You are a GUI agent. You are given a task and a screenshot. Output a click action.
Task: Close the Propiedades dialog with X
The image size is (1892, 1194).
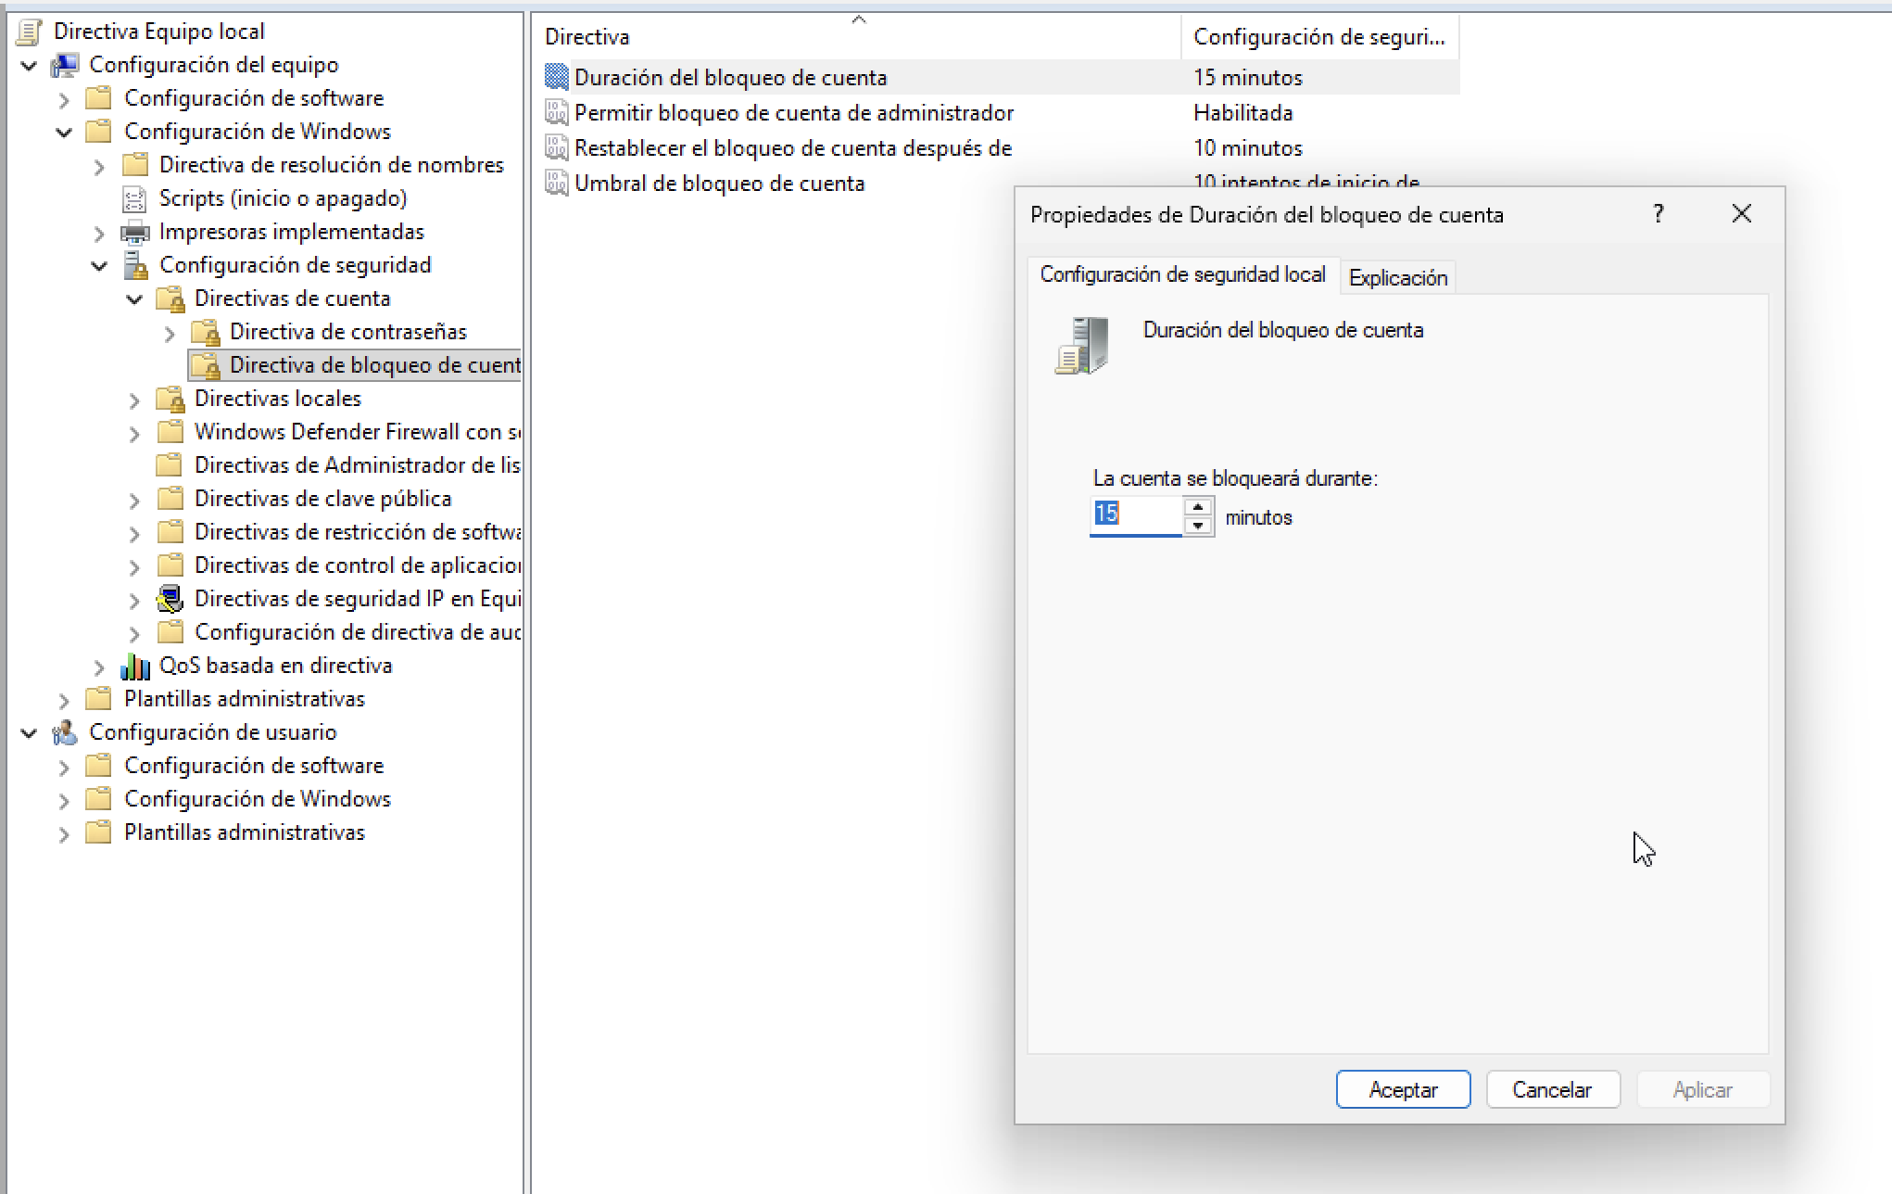point(1742,214)
